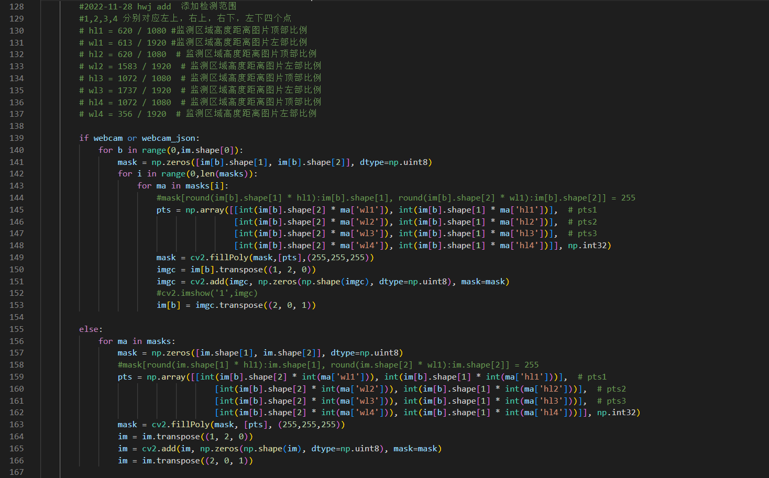Click line number 128 in the gutter

click(17, 6)
